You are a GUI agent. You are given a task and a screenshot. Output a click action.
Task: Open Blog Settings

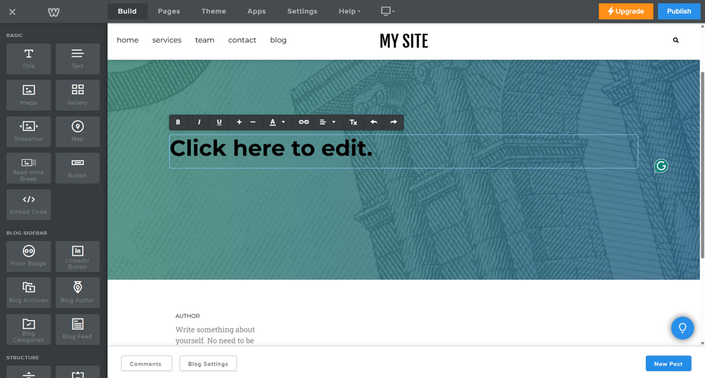coord(208,364)
